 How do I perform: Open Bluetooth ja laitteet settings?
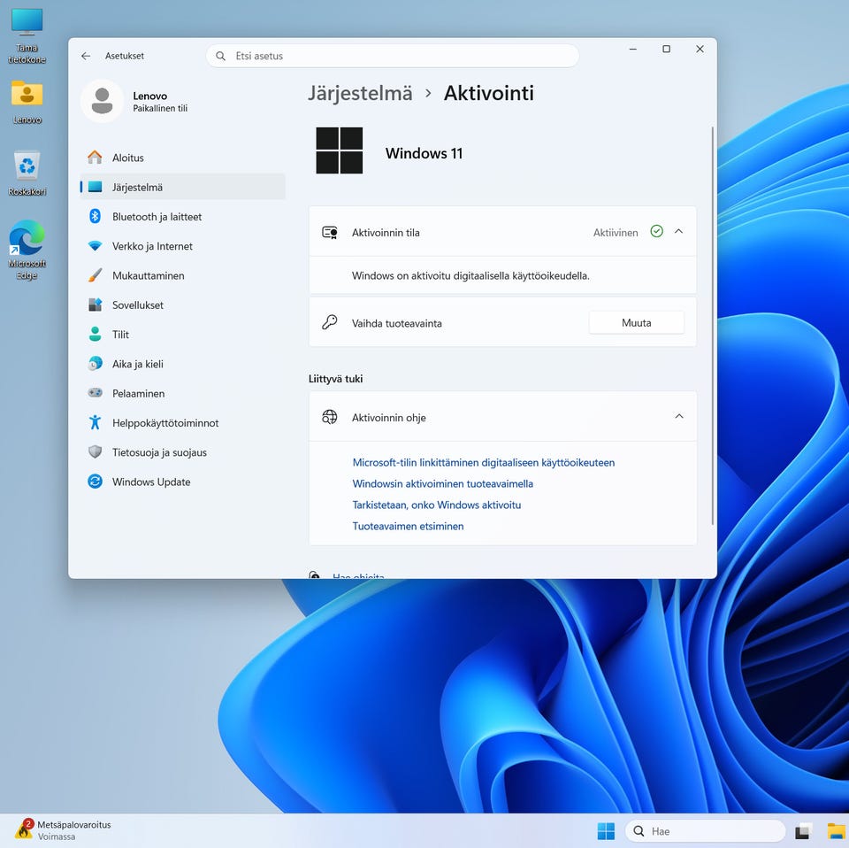182,216
